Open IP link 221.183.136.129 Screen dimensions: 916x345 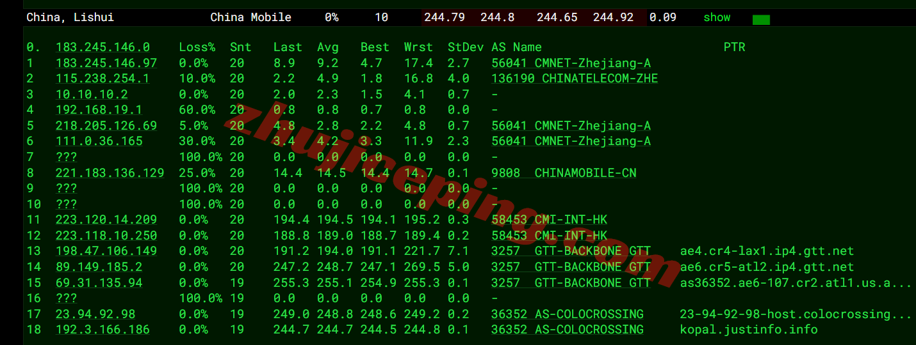(110, 173)
